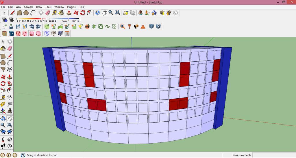The width and height of the screenshot is (296, 158).
Task: Open Surface Search funnel filter
Action: coord(129,27)
